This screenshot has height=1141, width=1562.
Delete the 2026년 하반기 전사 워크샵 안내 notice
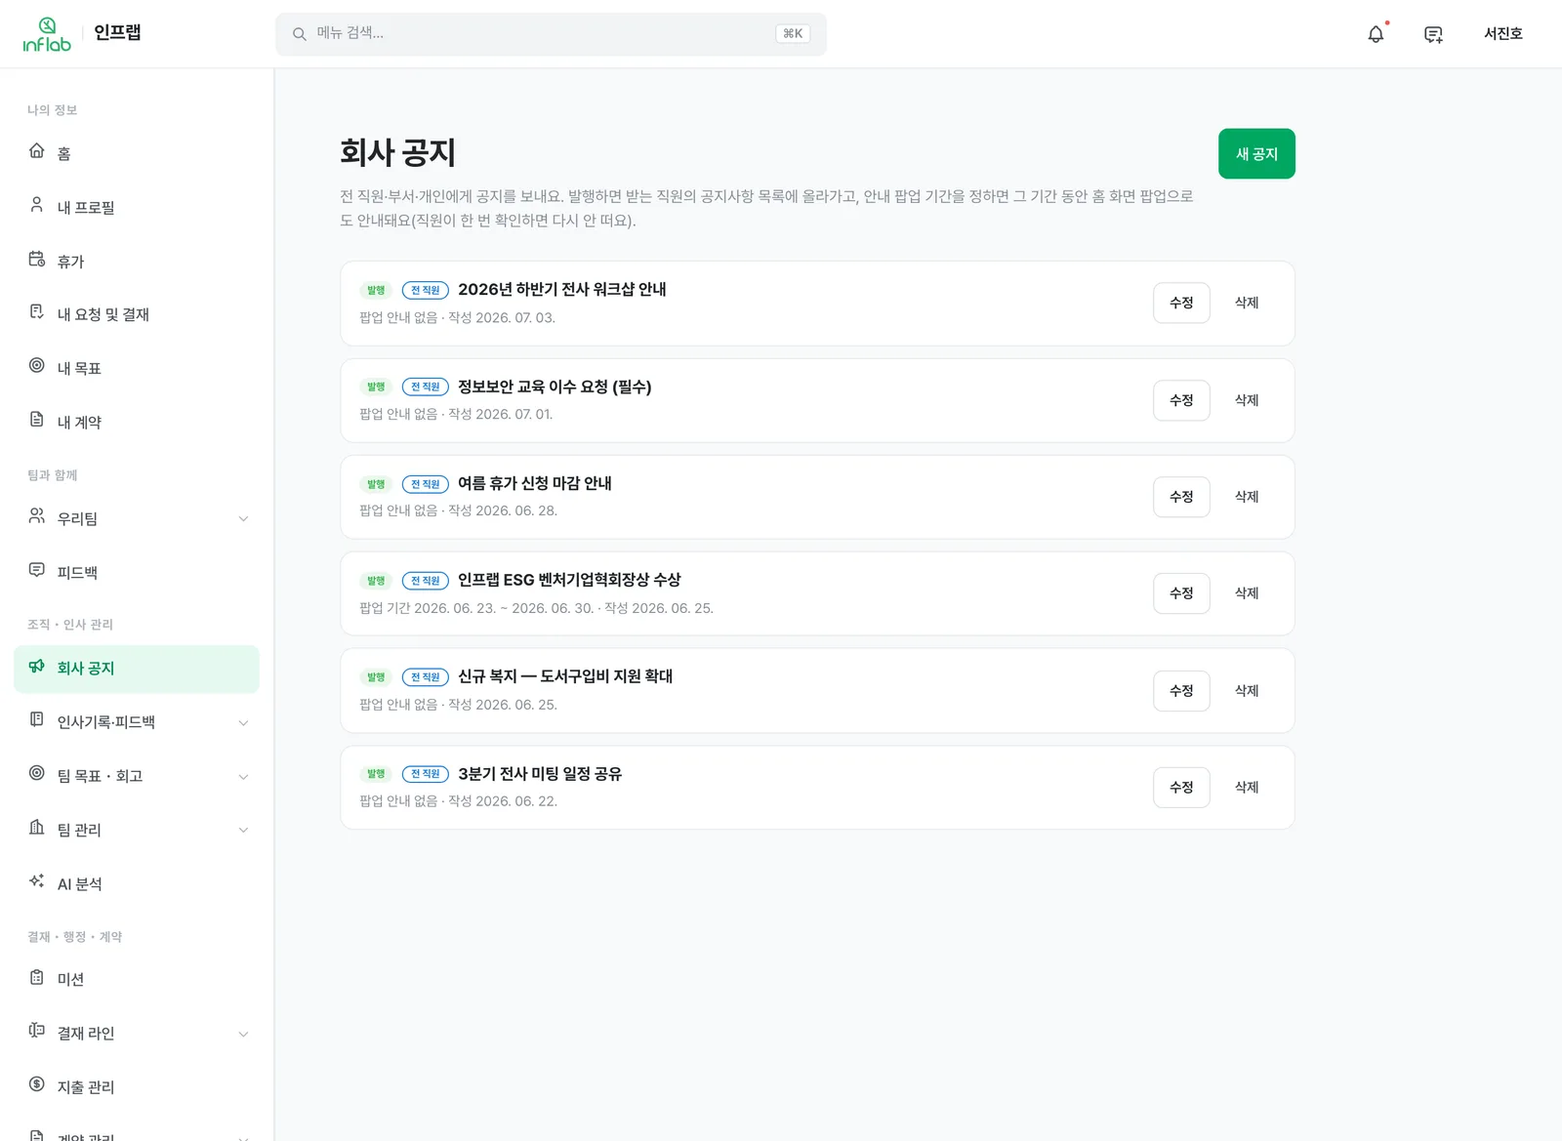point(1247,303)
